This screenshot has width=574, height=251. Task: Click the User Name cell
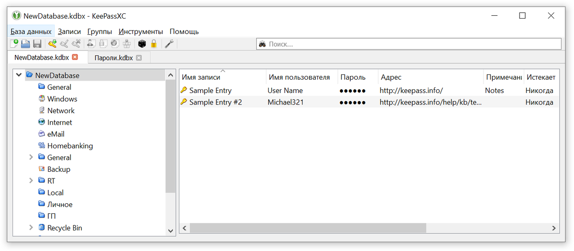coord(285,90)
